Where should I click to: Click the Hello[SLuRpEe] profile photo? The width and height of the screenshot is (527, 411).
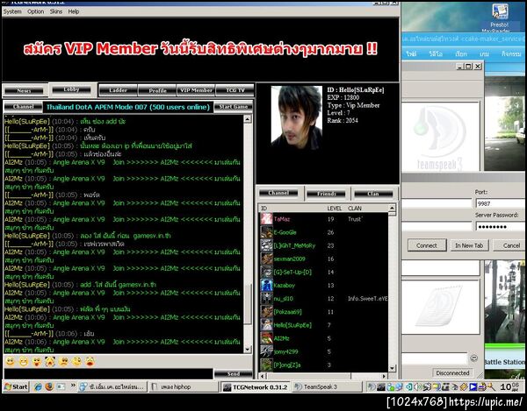coord(297,117)
